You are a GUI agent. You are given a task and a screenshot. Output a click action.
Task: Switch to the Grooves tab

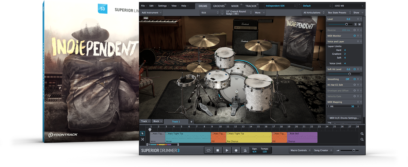point(219,6)
